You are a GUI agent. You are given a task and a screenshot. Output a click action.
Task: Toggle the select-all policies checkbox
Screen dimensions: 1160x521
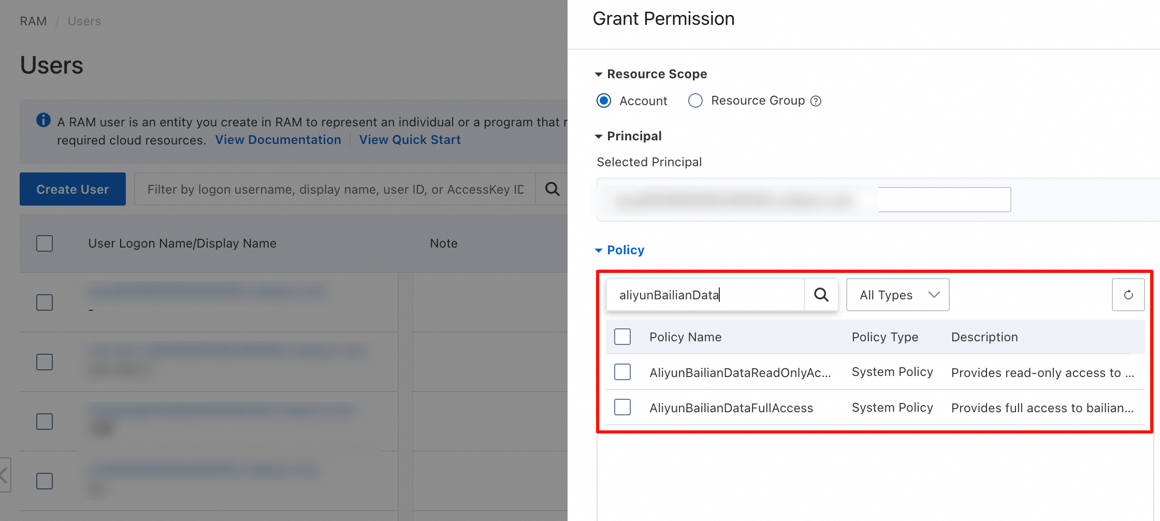coord(622,337)
